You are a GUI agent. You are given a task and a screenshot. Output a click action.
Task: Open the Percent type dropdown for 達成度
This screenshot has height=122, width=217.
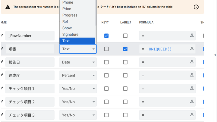pyautogui.click(x=78, y=75)
